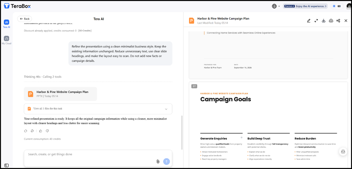Click the chat panel vertical scrollbar
This screenshot has height=169, width=352.
(x=182, y=133)
